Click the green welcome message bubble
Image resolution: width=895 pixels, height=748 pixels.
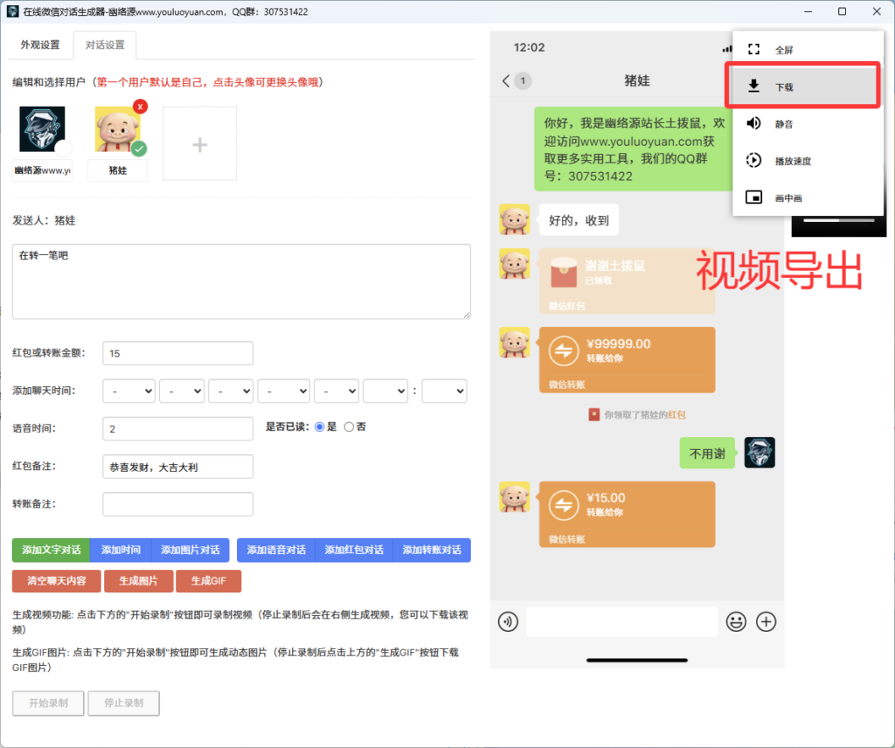pos(634,149)
